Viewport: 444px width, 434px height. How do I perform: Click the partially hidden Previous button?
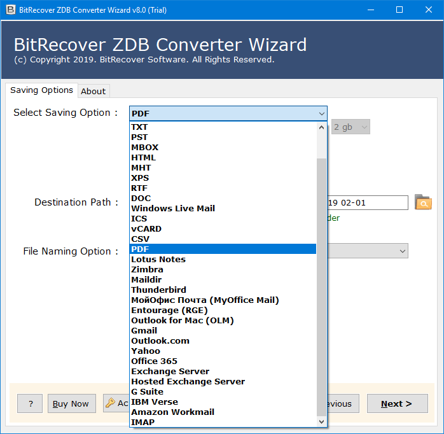343,403
